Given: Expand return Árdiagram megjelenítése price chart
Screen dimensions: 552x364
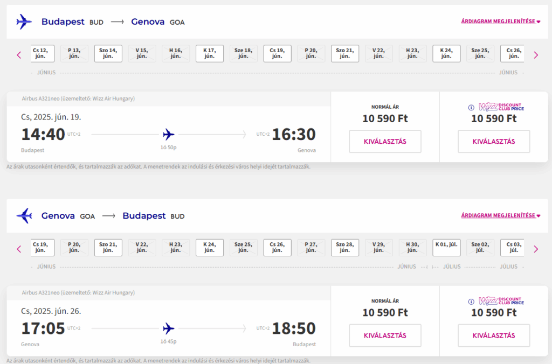Looking at the screenshot, I should (x=501, y=215).
